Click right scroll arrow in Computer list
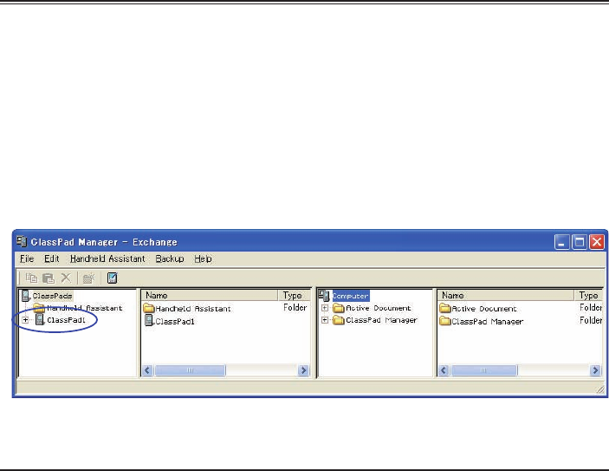Image resolution: width=609 pixels, height=471 pixels. pyautogui.click(x=595, y=370)
